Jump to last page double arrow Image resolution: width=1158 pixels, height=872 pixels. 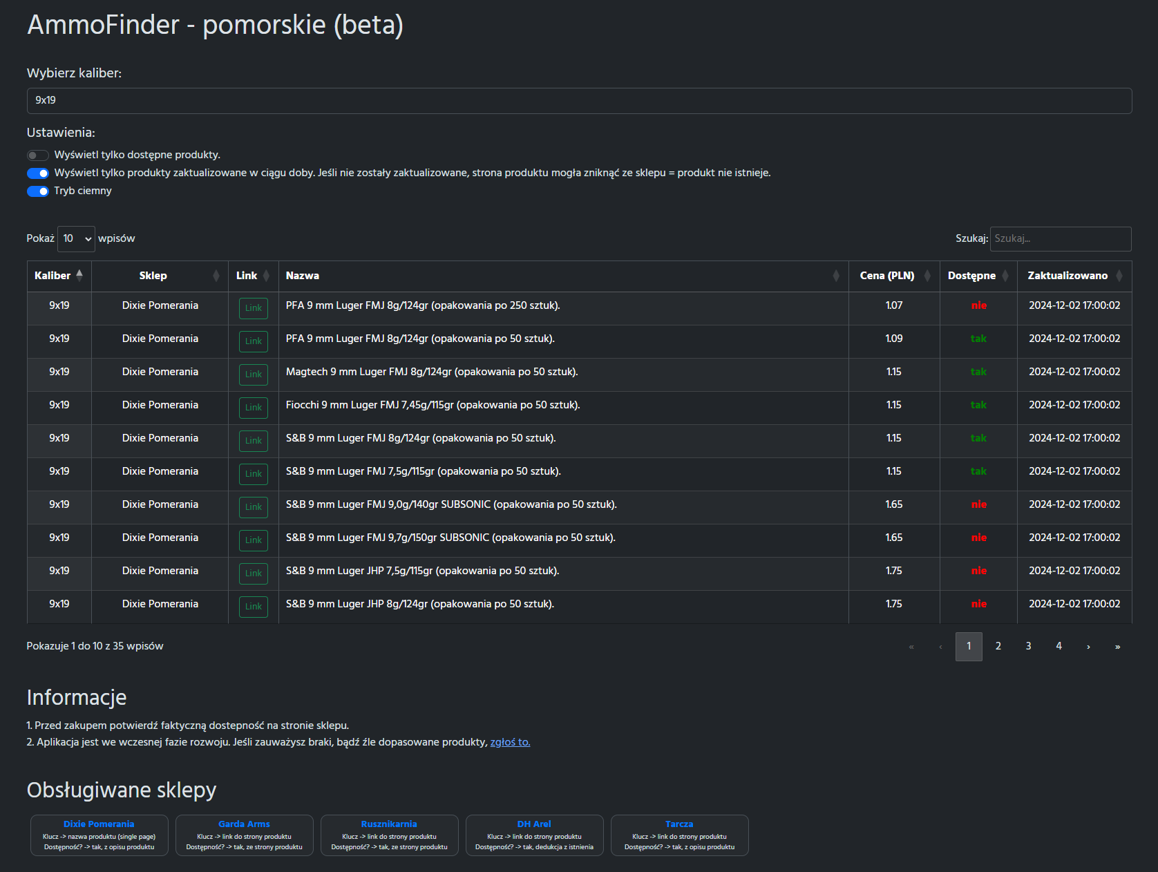[1117, 647]
